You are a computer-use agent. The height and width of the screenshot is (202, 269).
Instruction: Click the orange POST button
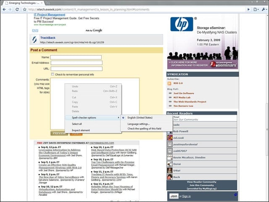[x=76, y=133]
